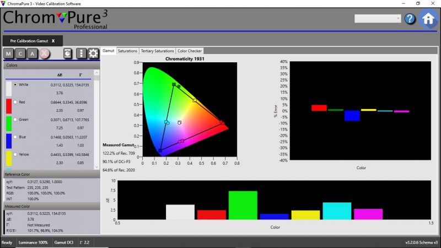This screenshot has width=441, height=248.
Task: Open the gear settings icon
Action: pyautogui.click(x=93, y=53)
